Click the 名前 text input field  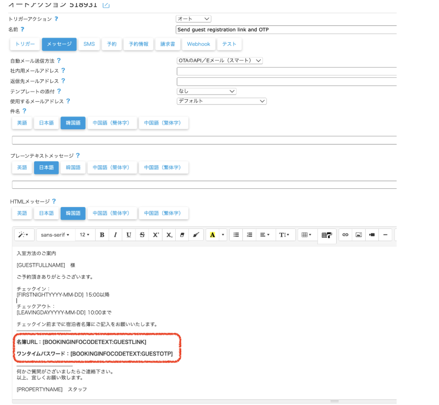coord(286,30)
